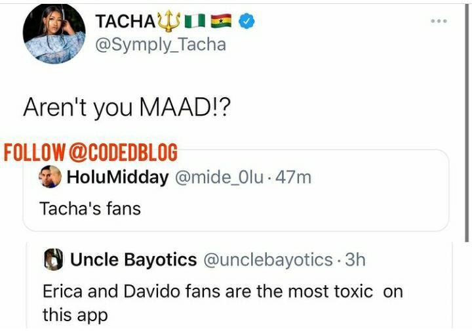The height and width of the screenshot is (333, 472).
Task: Click Uncle Bayotics' avatar icon
Action: (53, 260)
